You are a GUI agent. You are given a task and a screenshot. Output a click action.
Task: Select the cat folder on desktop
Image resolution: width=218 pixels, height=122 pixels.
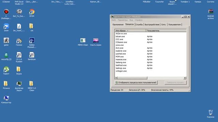coord(31,26)
